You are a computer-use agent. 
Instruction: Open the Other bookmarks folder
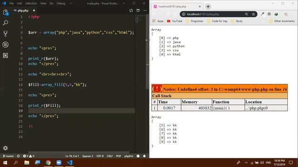tap(282, 21)
